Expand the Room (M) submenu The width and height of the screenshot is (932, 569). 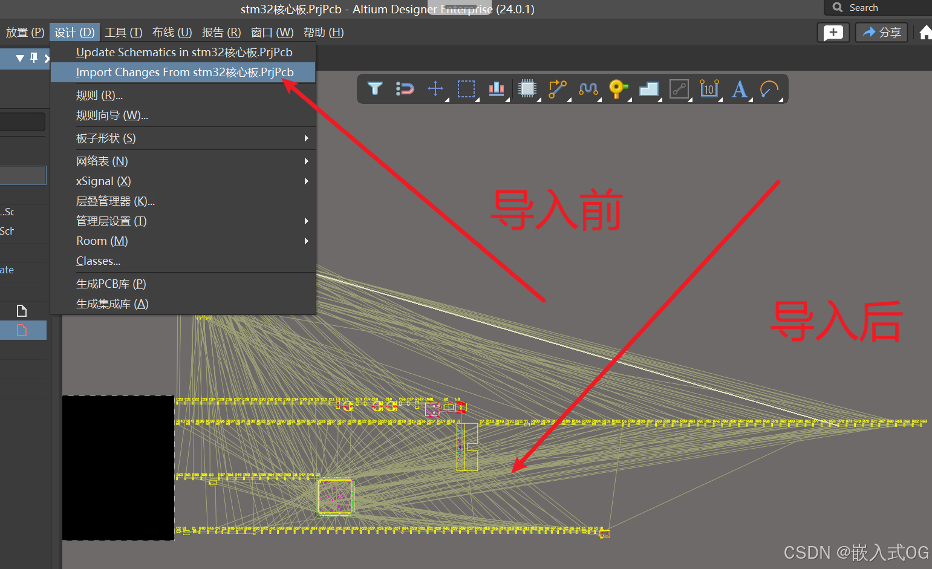(x=183, y=241)
